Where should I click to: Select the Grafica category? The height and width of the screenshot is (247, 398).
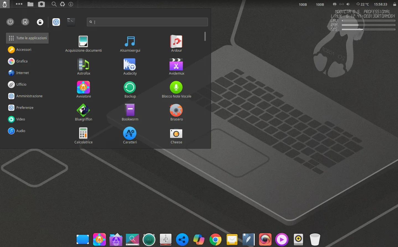(22, 61)
